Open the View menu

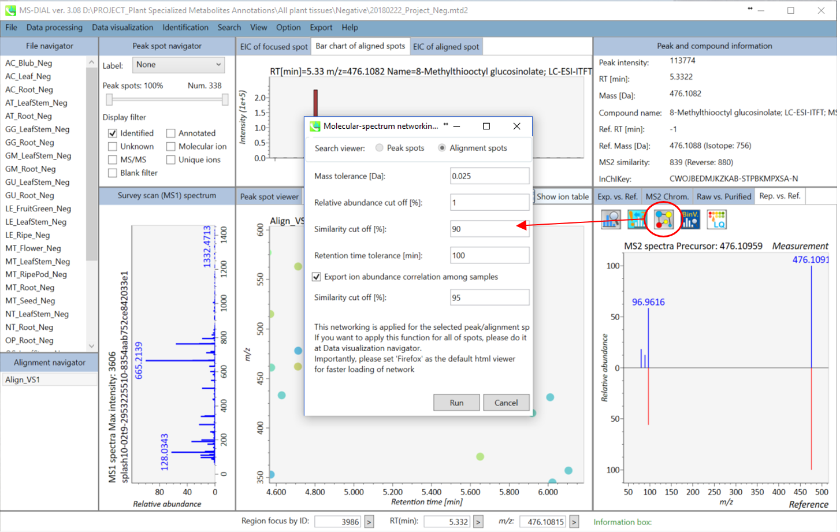pos(259,27)
